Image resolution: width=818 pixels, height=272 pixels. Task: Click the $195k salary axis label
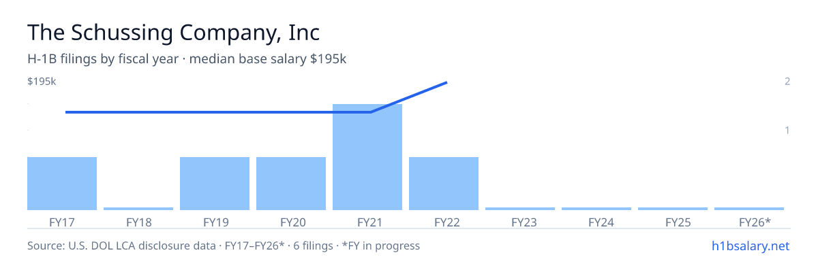42,82
